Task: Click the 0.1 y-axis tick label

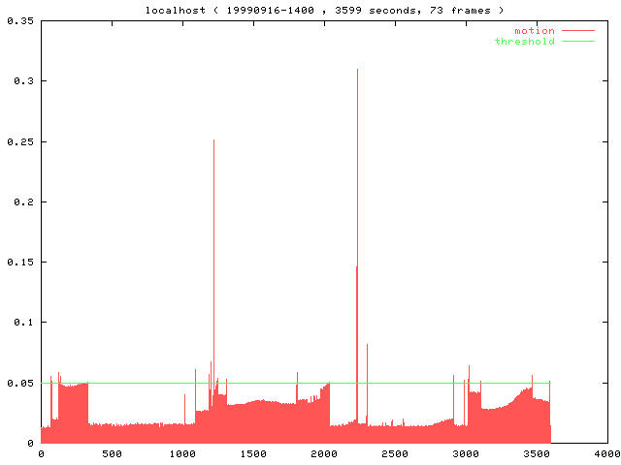Action: 21,323
